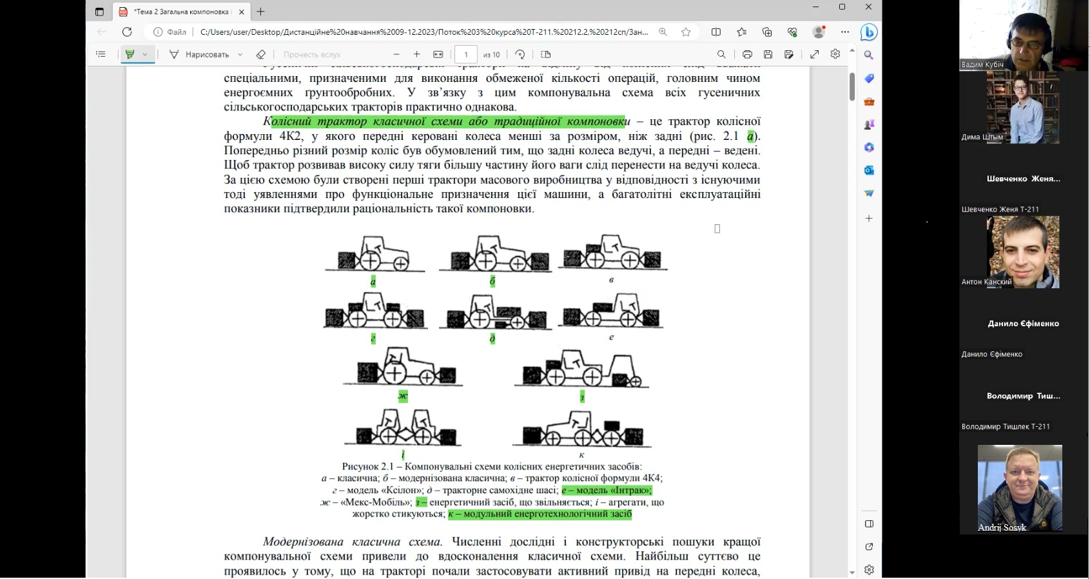
Task: Click the vertical scrollbar of the PDF
Action: pos(852,87)
